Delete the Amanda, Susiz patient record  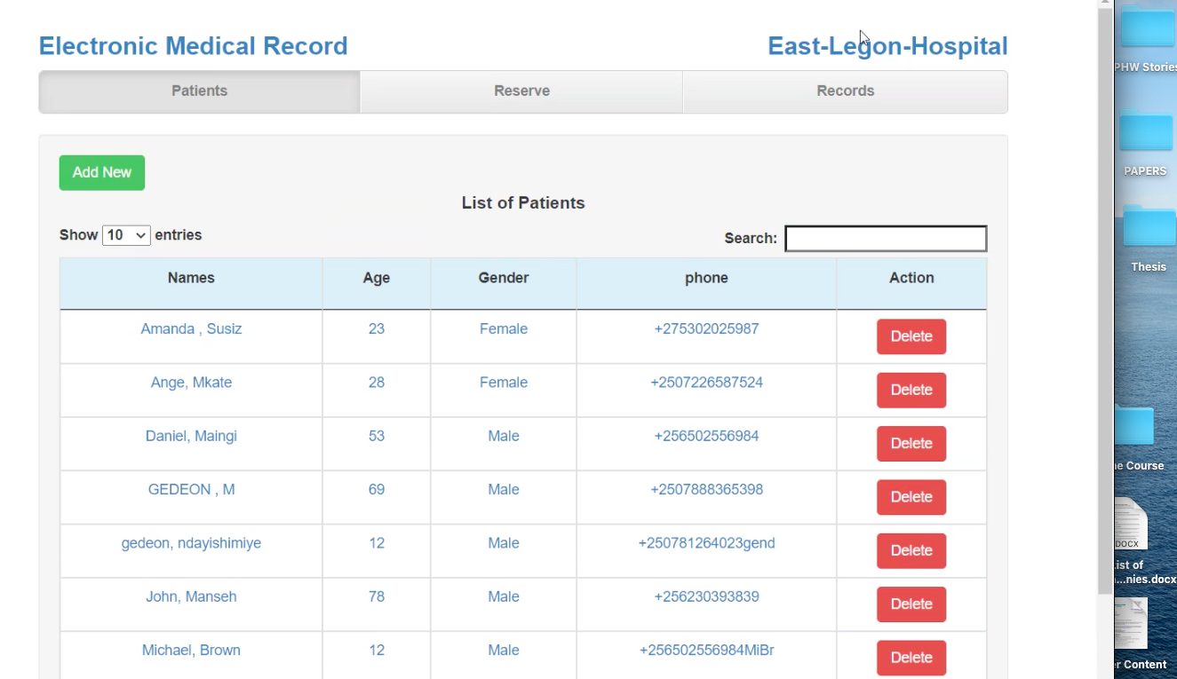click(911, 336)
